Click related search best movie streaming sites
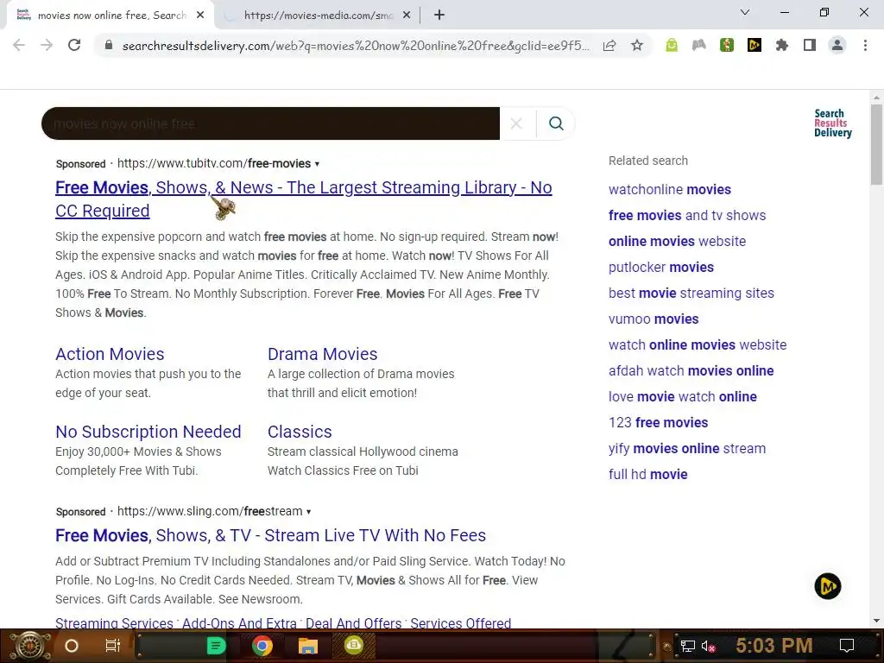The width and height of the screenshot is (884, 663). click(x=691, y=294)
